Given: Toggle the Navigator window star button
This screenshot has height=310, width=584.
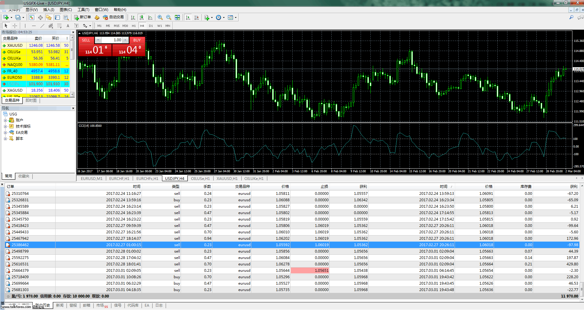Looking at the screenshot, I should pos(49,17).
